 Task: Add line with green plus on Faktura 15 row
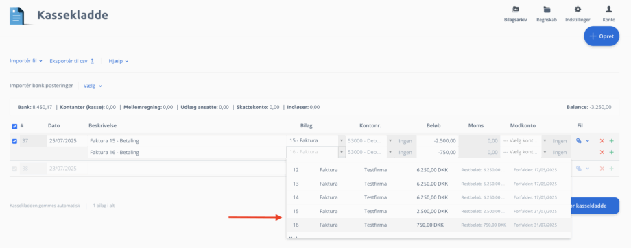611,141
